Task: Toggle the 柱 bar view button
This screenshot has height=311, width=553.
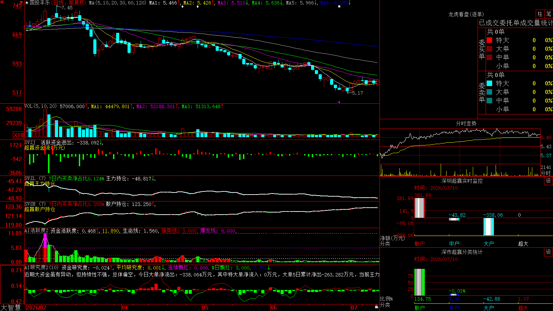Action: (540, 14)
